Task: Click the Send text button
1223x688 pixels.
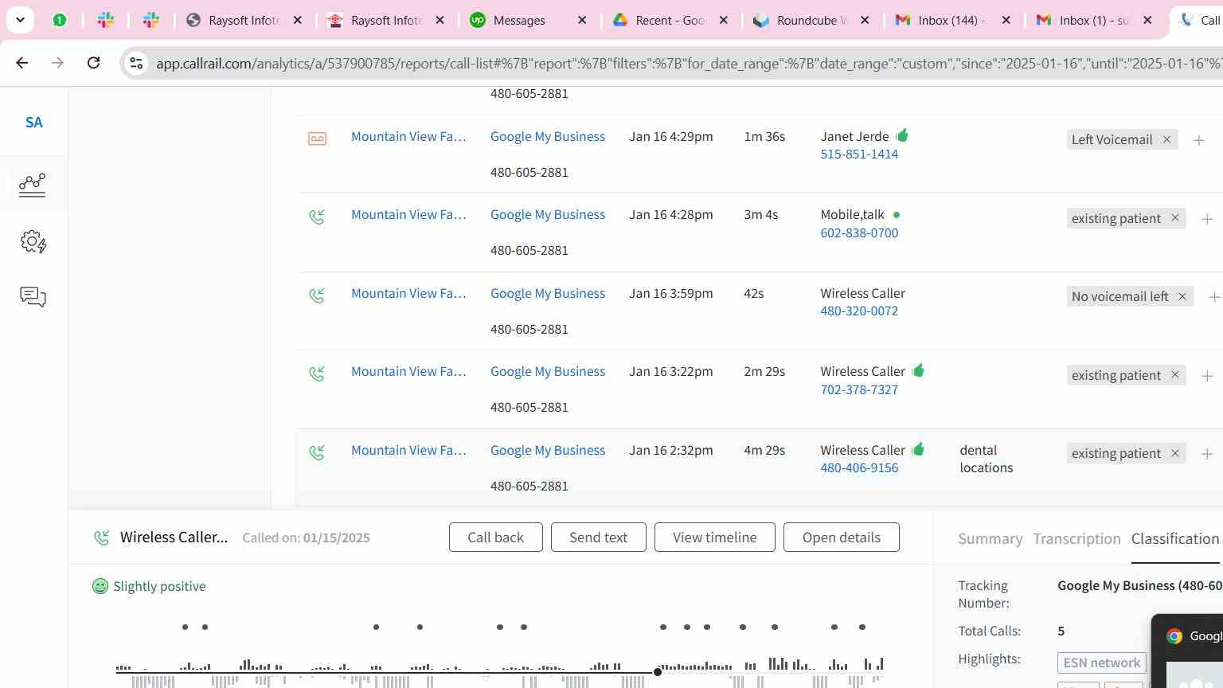Action: pos(598,537)
